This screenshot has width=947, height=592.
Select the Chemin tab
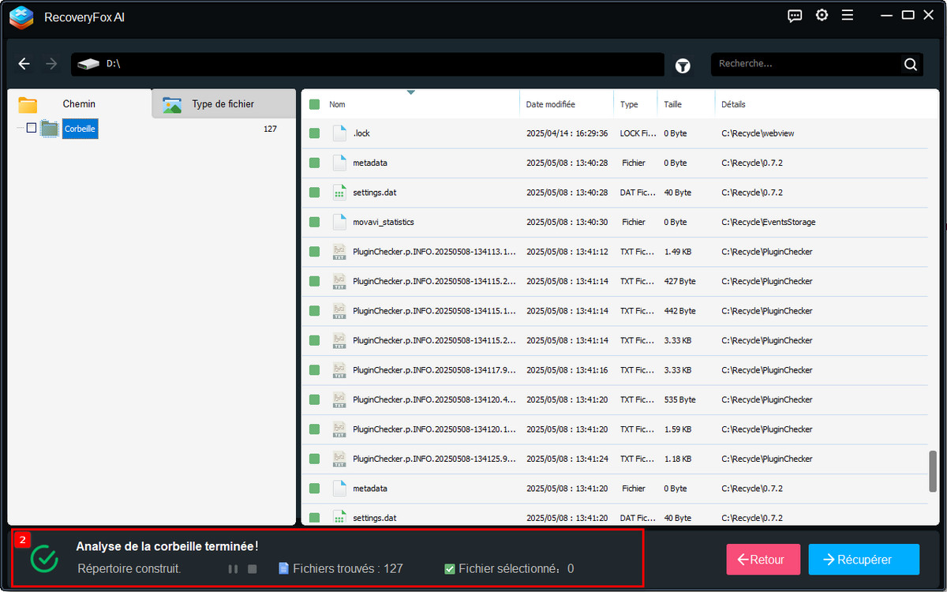pyautogui.click(x=79, y=104)
